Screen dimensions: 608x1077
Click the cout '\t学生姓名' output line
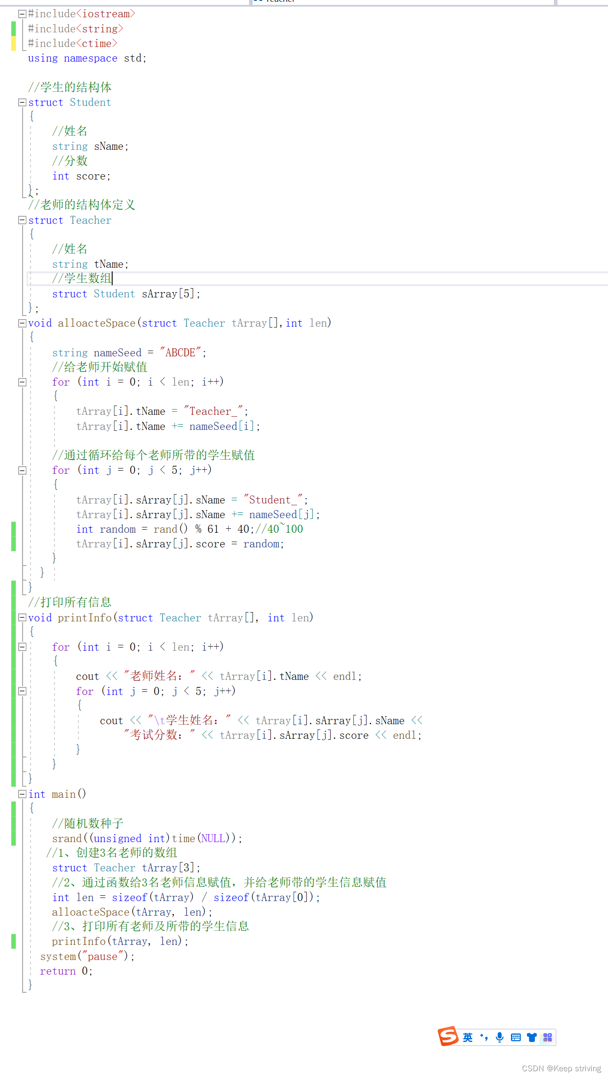pos(261,721)
